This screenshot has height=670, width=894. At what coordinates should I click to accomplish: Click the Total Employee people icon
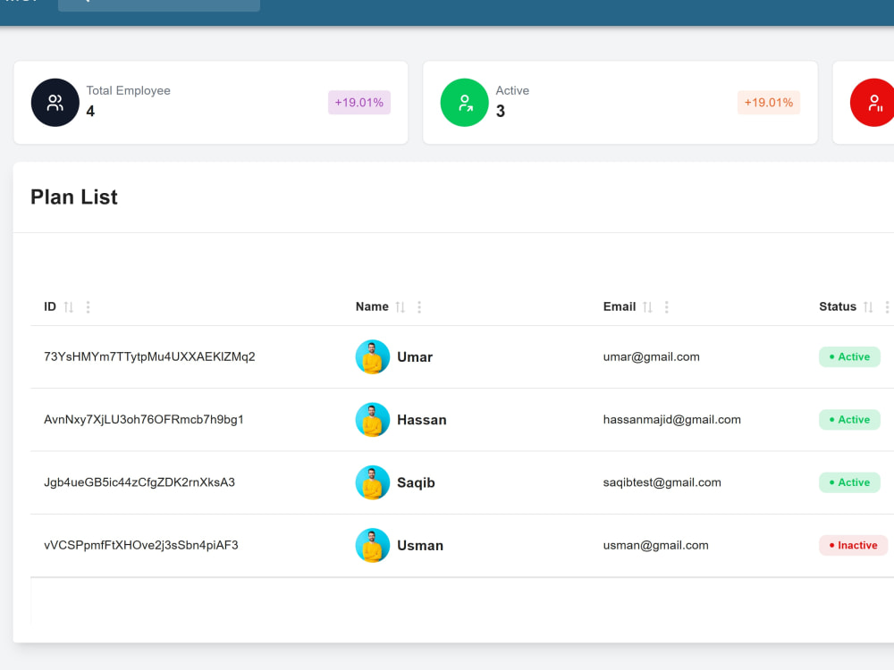pos(55,103)
